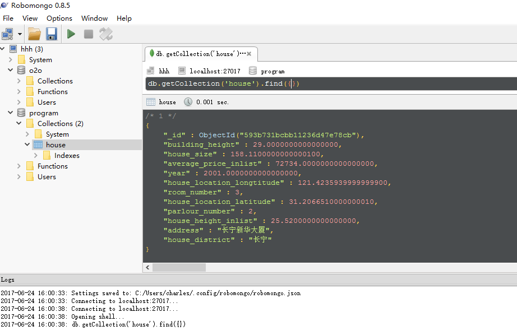Run the query with green play button
Viewport: 517px width, 331px height.
(71, 34)
